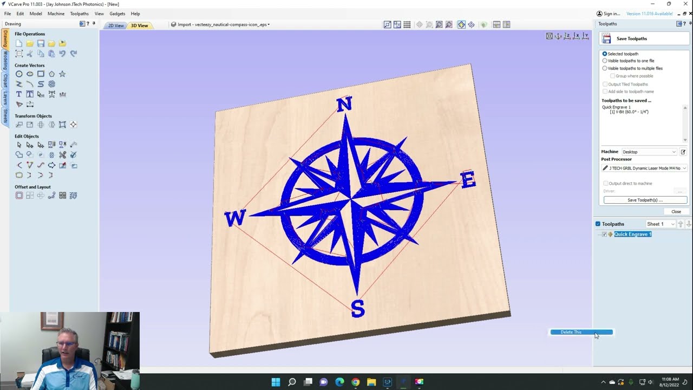Image resolution: width=693 pixels, height=390 pixels.
Task: Click the Redo arrow icon
Action: click(73, 54)
